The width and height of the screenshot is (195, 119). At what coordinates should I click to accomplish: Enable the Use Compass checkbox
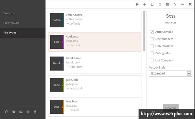coord(152,60)
